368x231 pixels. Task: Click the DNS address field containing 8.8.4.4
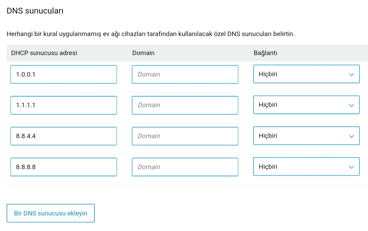coord(64,136)
